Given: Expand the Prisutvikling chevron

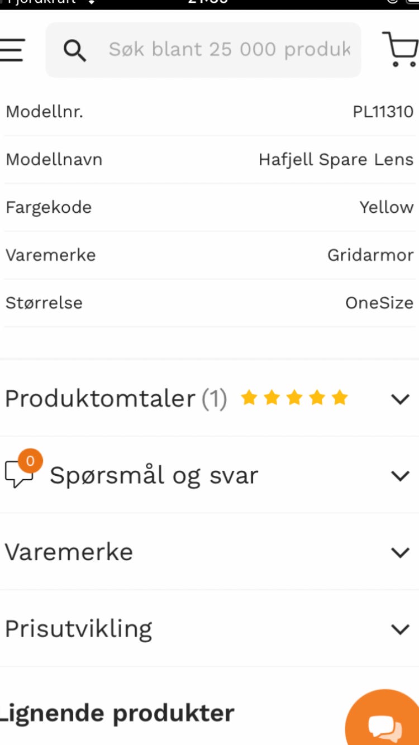Looking at the screenshot, I should tap(401, 629).
